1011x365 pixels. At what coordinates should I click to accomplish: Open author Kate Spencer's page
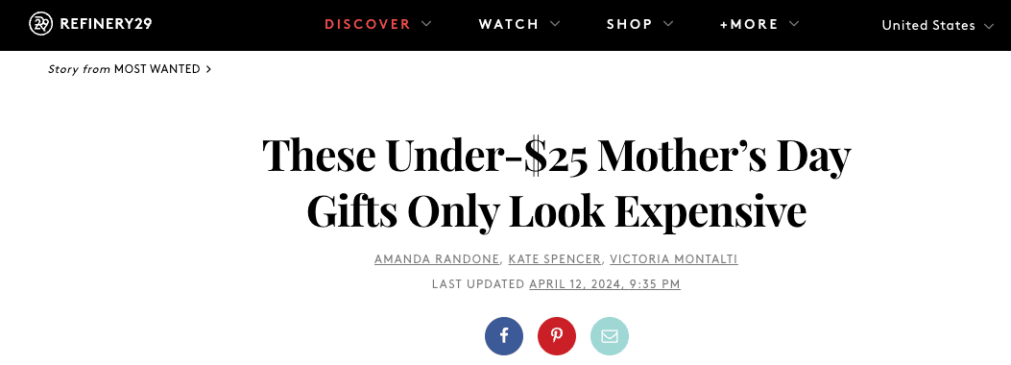(x=555, y=258)
